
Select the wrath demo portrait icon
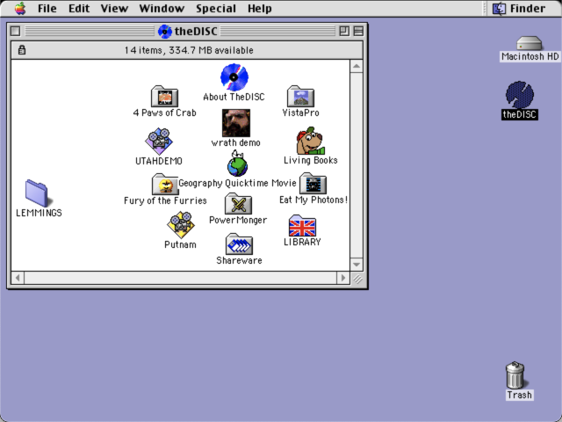pyautogui.click(x=236, y=123)
